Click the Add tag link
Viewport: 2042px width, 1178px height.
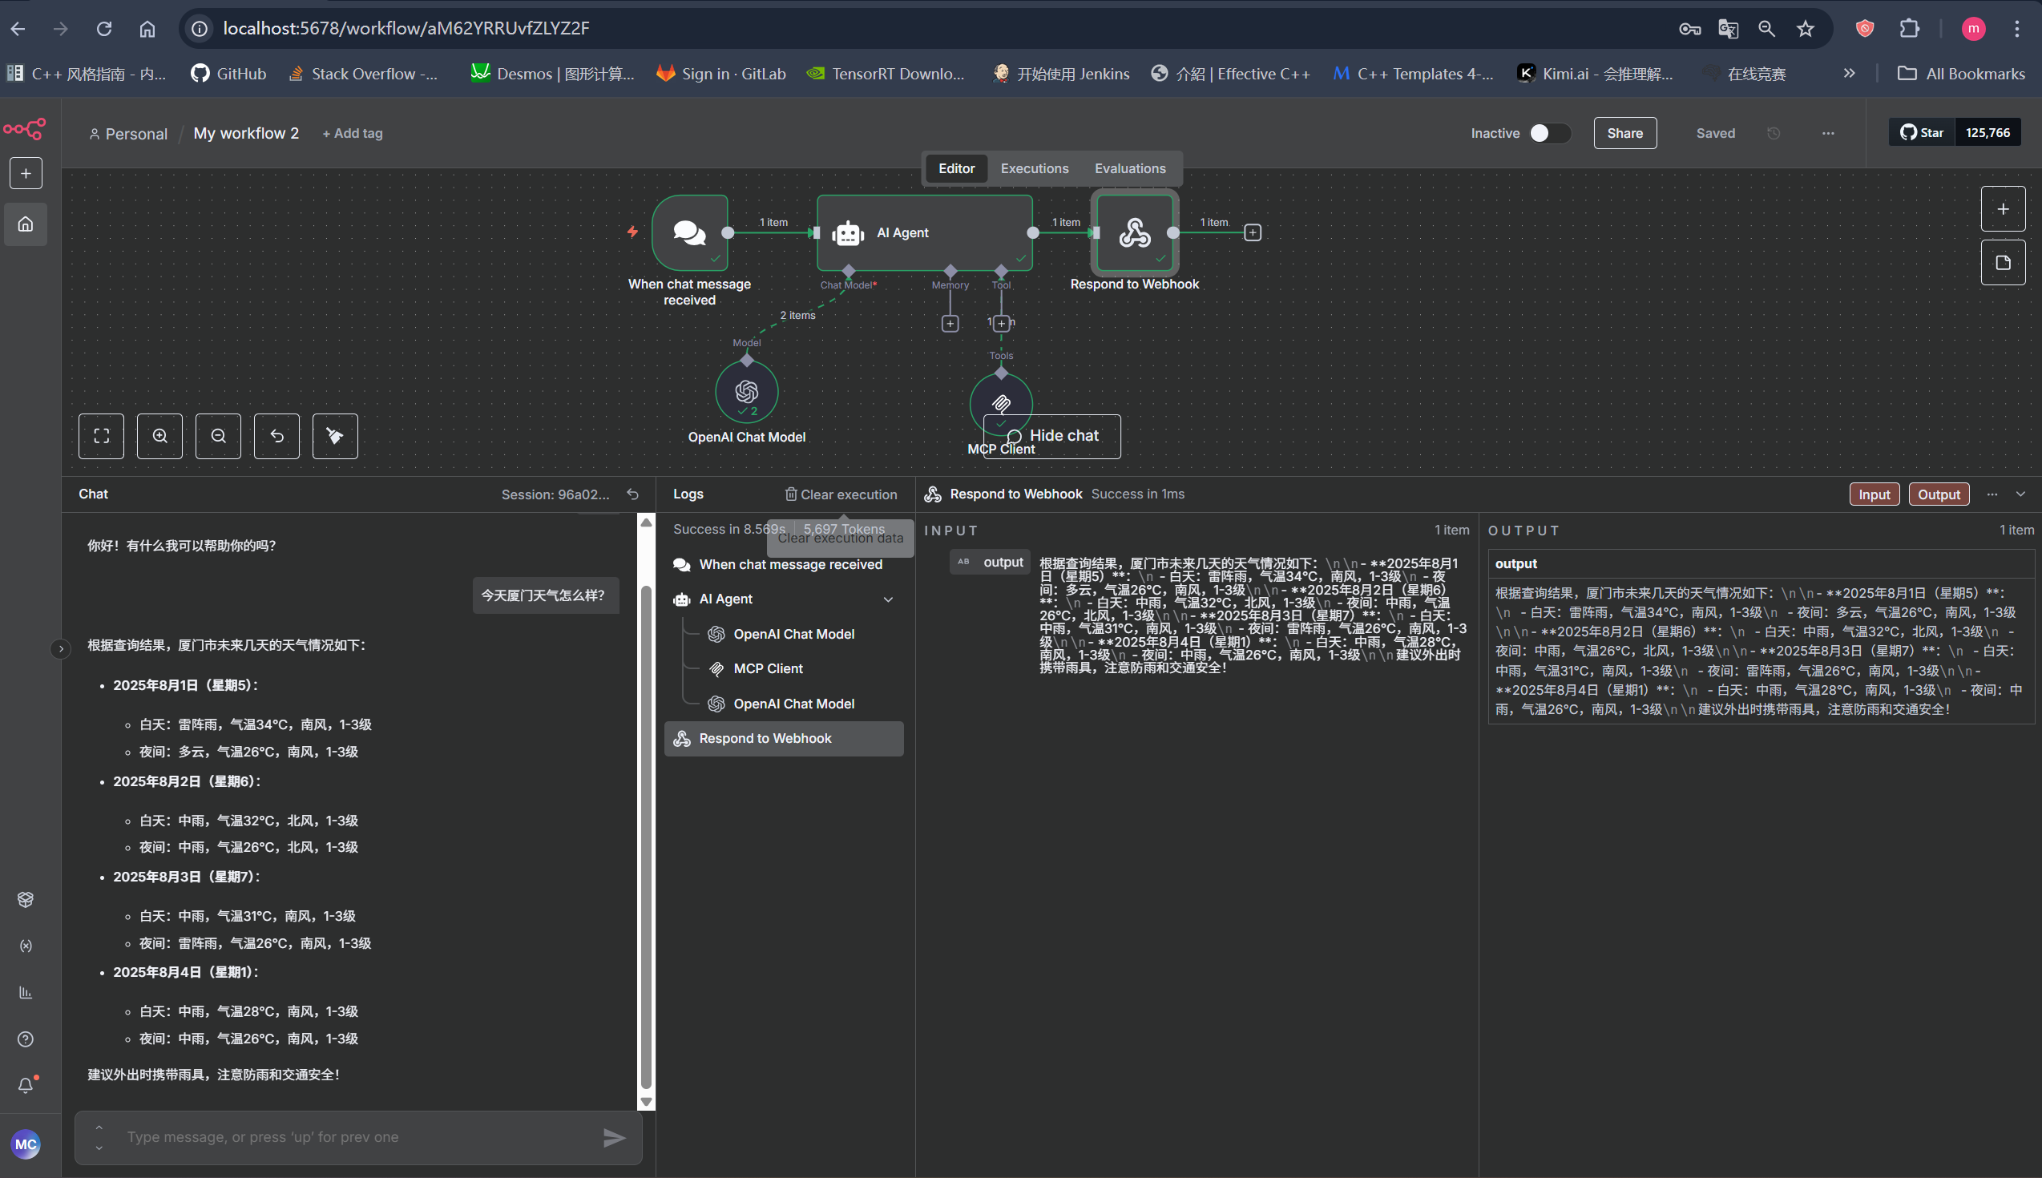(x=353, y=134)
